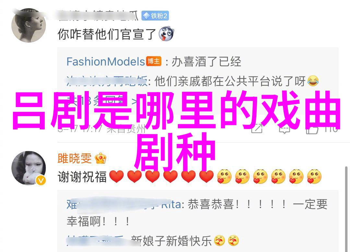Tap the share/forward icon under first comment

(x=257, y=128)
